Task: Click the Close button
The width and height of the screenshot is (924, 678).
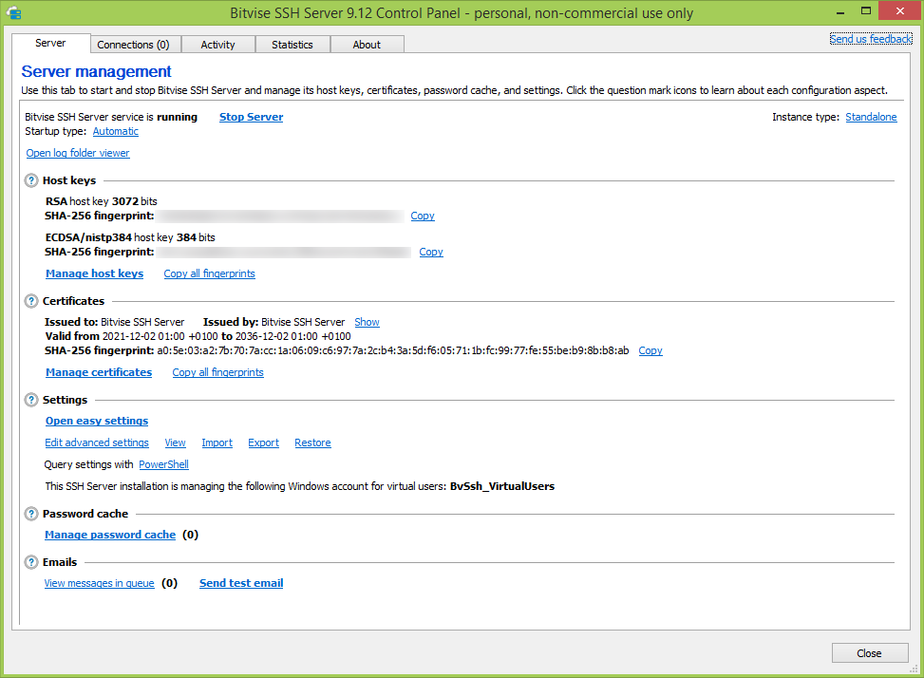Action: point(869,653)
